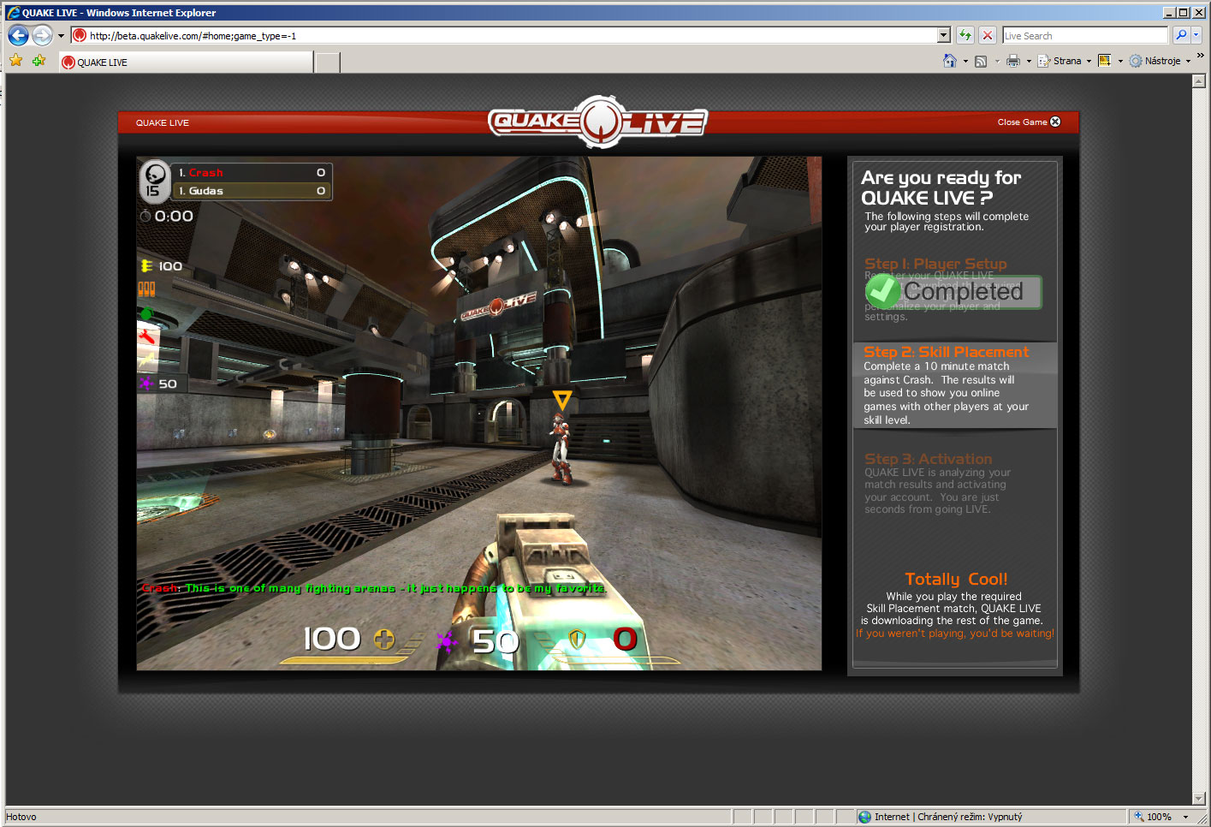1211x827 pixels.
Task: Open search provider options dropdown
Action: (x=1196, y=35)
